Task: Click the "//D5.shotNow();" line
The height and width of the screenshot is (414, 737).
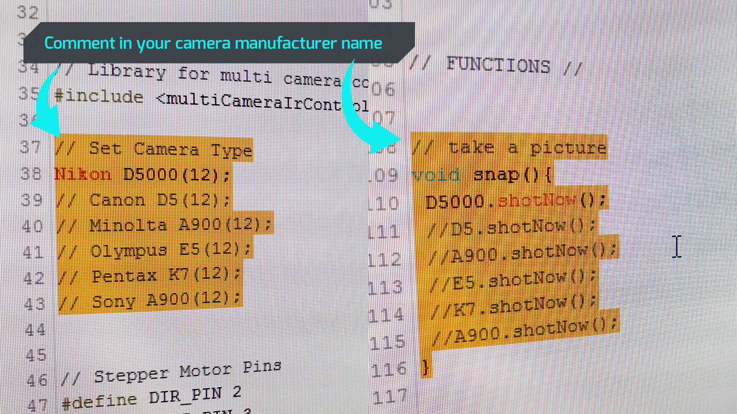Action: point(512,227)
